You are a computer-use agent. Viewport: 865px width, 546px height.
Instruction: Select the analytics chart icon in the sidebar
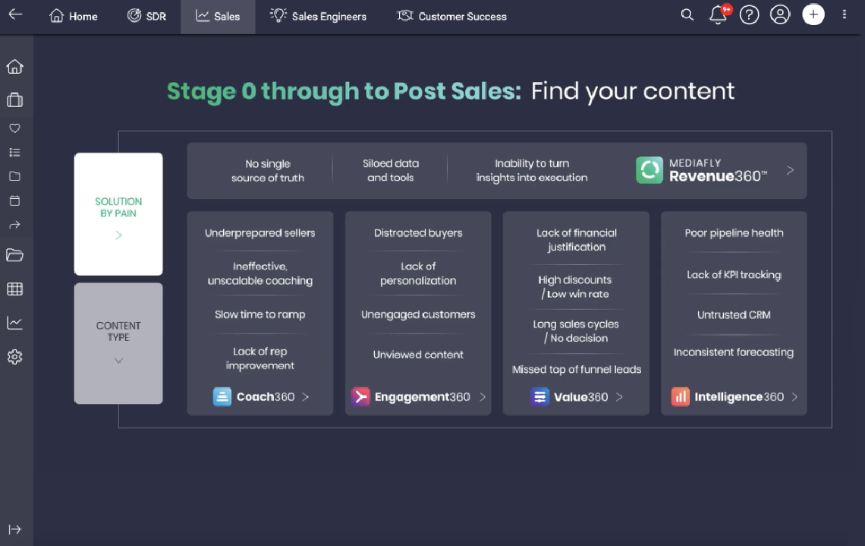14,323
